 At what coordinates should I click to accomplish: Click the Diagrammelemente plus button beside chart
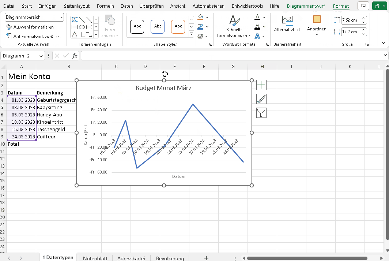tap(261, 85)
